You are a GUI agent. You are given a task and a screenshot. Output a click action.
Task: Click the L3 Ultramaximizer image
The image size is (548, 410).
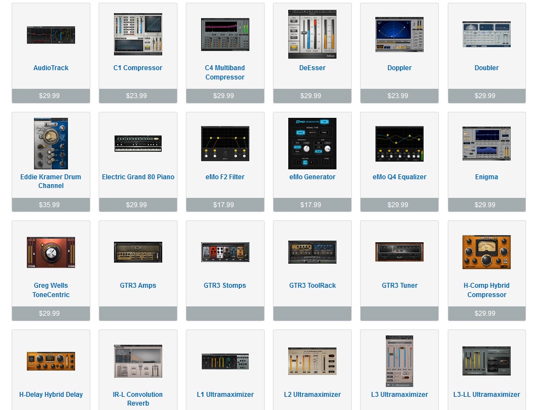(x=399, y=361)
